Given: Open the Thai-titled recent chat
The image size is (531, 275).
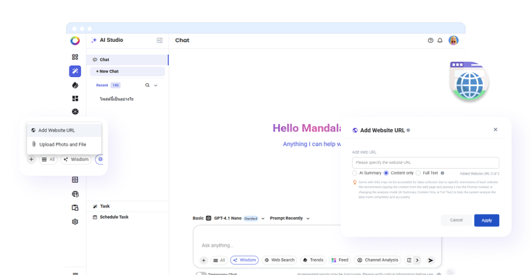Looking at the screenshot, I should (x=117, y=99).
